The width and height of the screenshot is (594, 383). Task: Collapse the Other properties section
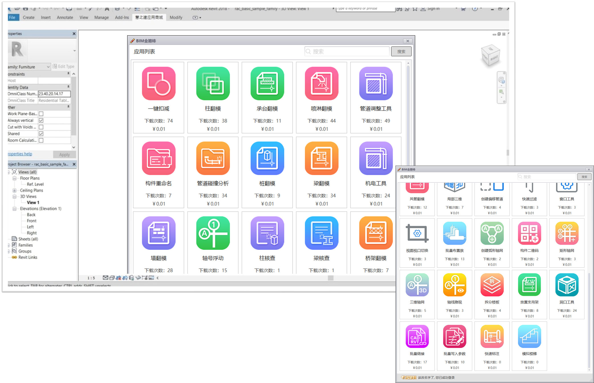pyautogui.click(x=68, y=107)
